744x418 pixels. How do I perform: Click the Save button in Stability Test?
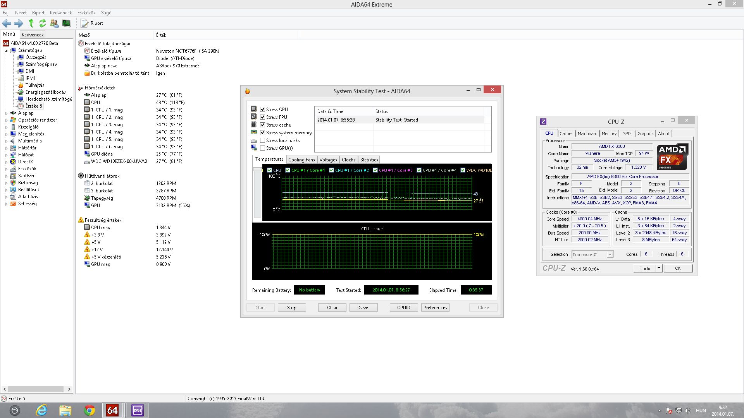pyautogui.click(x=363, y=308)
